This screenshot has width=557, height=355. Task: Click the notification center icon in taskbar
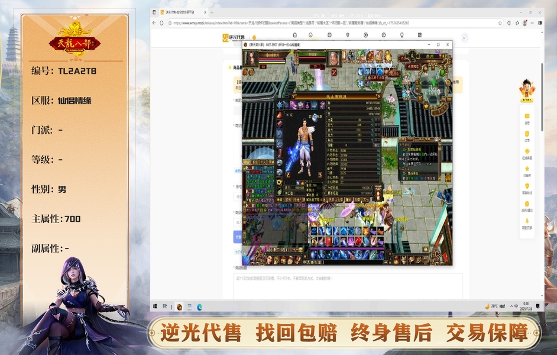click(x=537, y=306)
